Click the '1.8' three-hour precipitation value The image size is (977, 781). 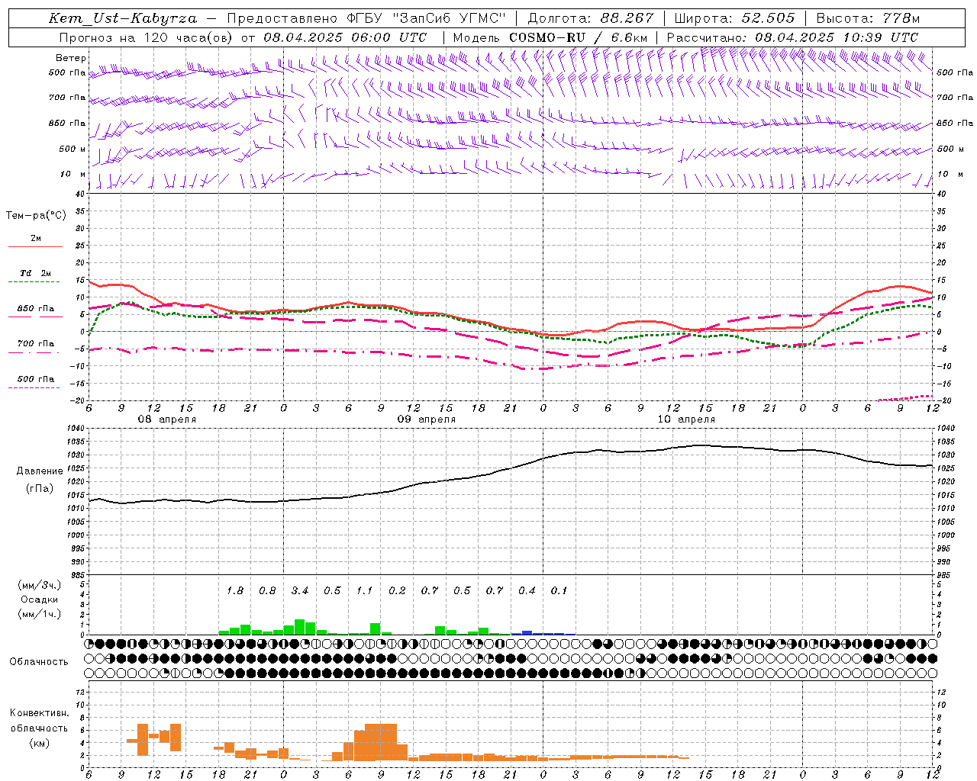(x=235, y=591)
